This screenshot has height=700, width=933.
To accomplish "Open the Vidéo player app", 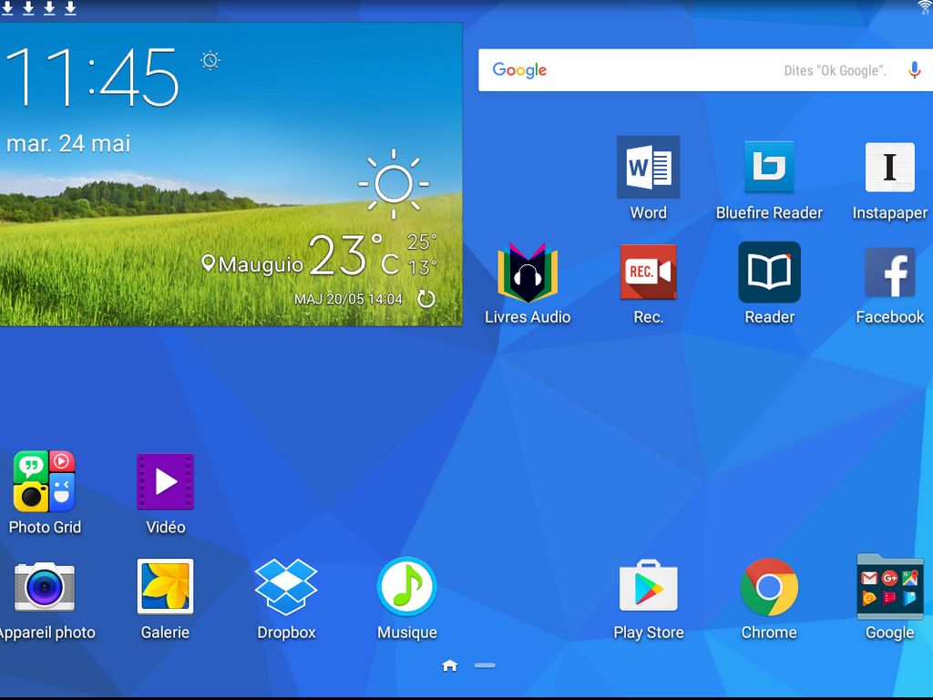I will (165, 481).
